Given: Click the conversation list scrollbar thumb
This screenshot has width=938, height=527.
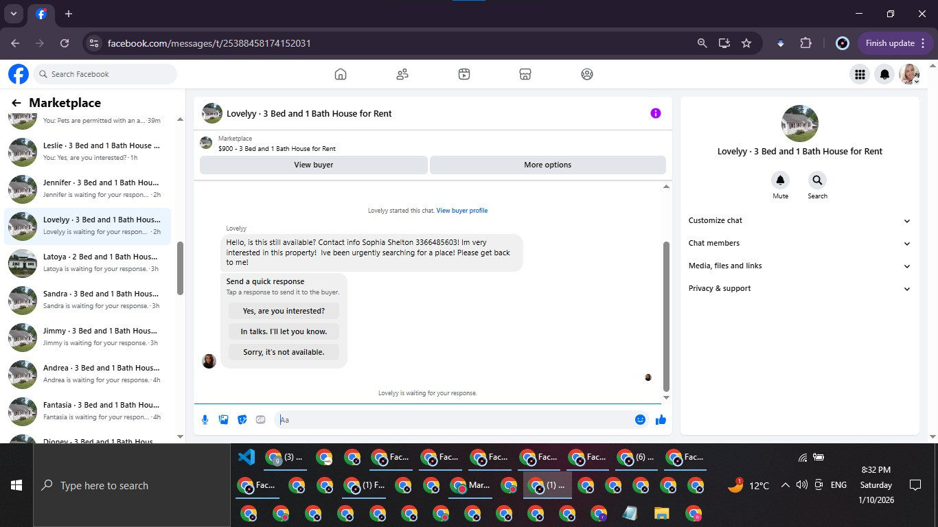Looking at the screenshot, I should click(x=180, y=268).
